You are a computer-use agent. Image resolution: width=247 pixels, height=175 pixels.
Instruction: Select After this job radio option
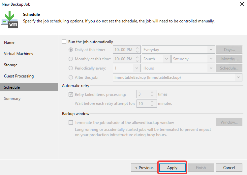click(71, 77)
